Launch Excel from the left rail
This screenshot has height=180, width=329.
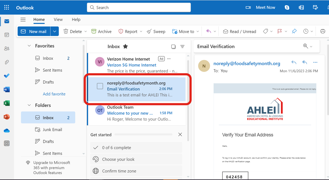click(7, 103)
